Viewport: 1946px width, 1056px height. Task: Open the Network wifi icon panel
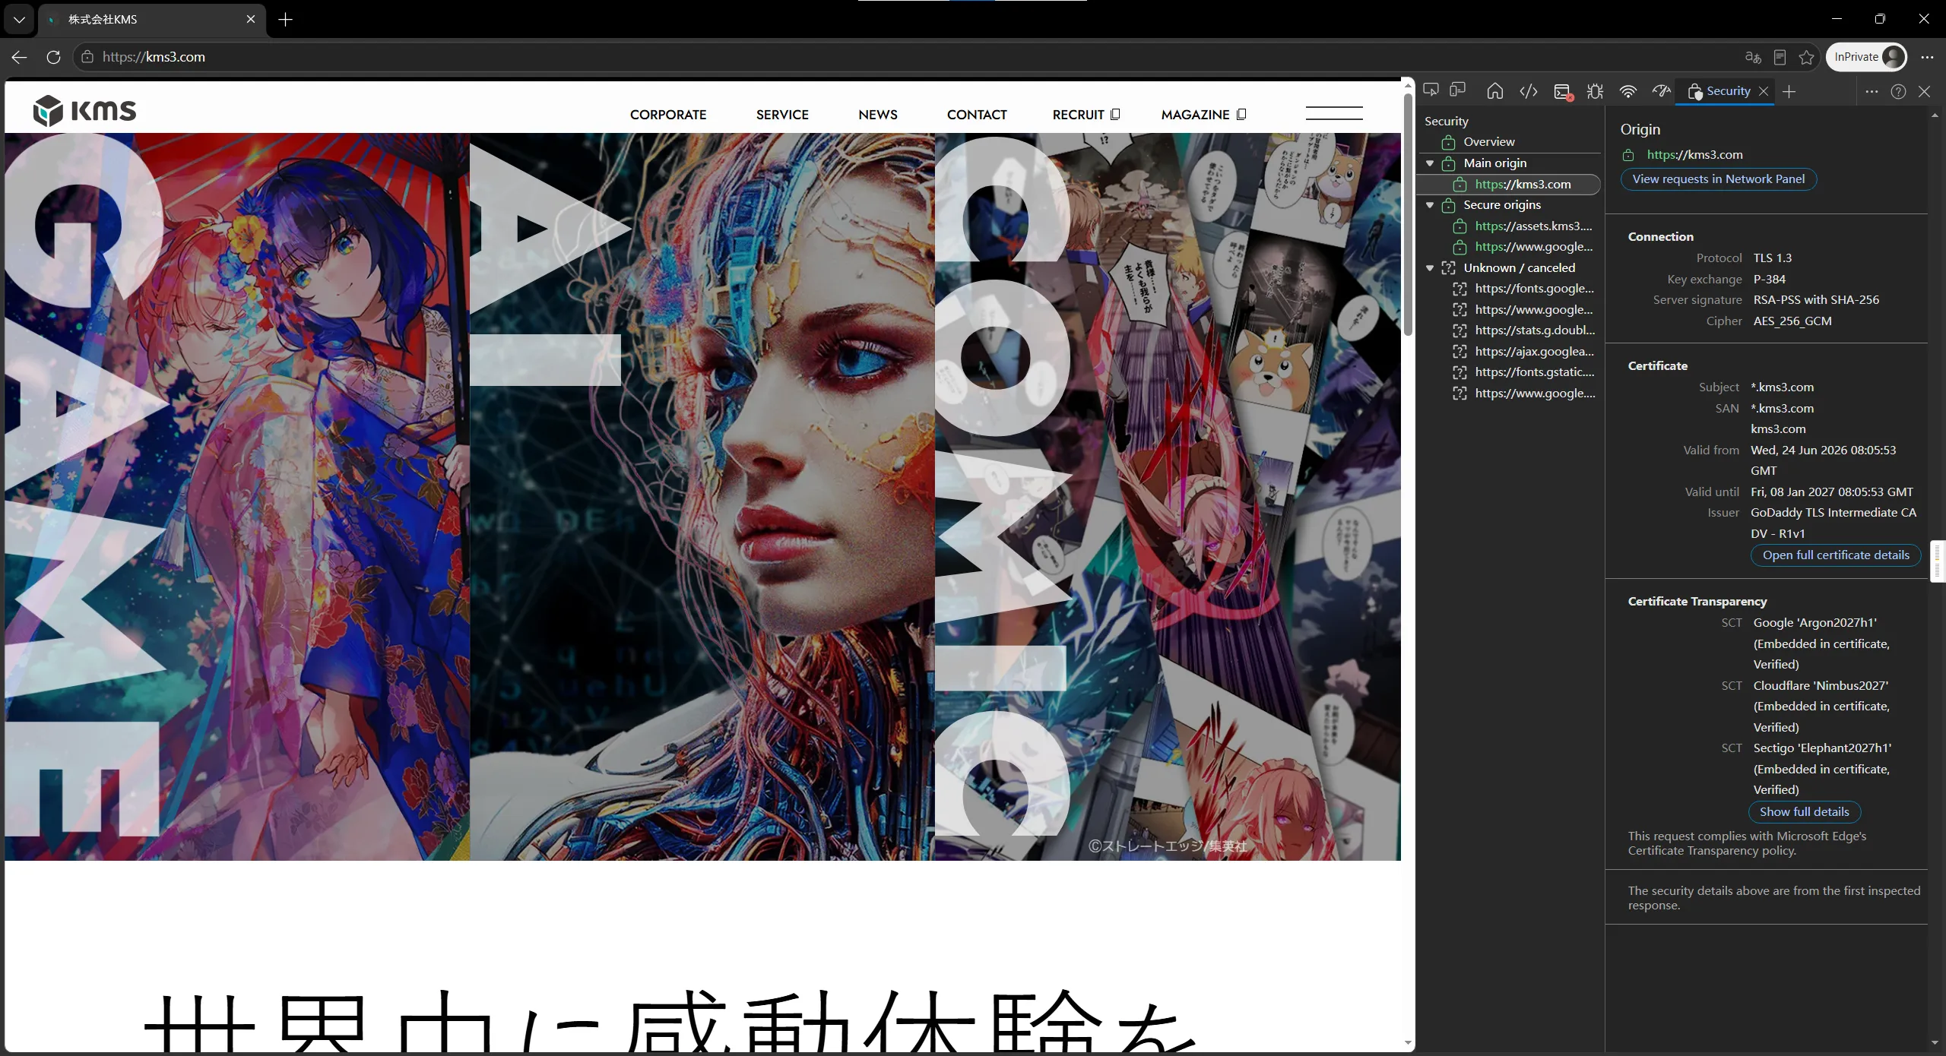[1627, 91]
